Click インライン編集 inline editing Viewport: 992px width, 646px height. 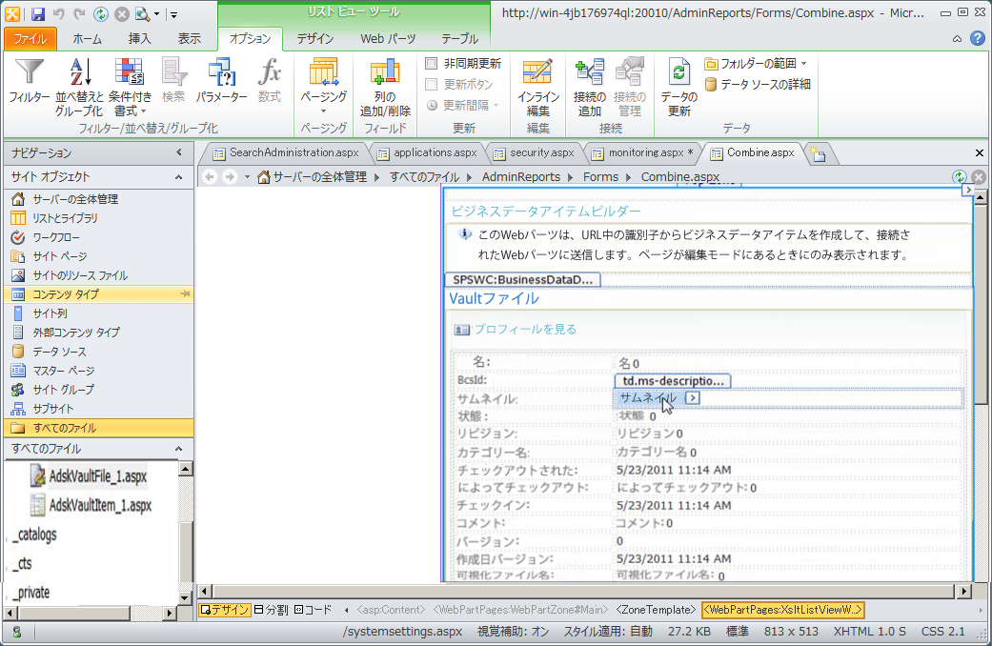[x=537, y=87]
